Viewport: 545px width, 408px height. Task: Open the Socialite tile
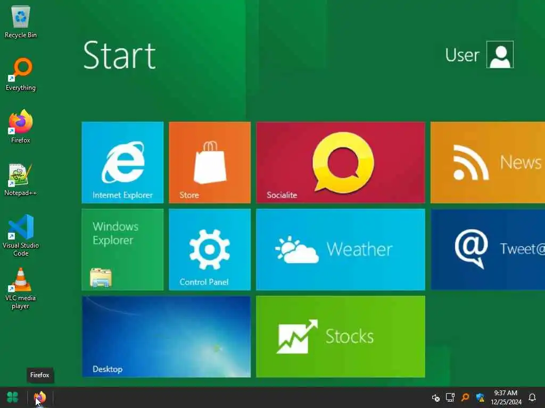point(340,163)
